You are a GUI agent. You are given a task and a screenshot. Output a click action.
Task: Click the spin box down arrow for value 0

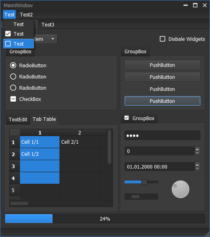click(197, 153)
